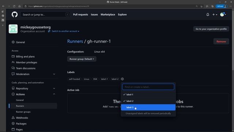Viewport: 234px width, 132px height.
Task: Toggle label-1 in the label list
Action: [148, 95]
